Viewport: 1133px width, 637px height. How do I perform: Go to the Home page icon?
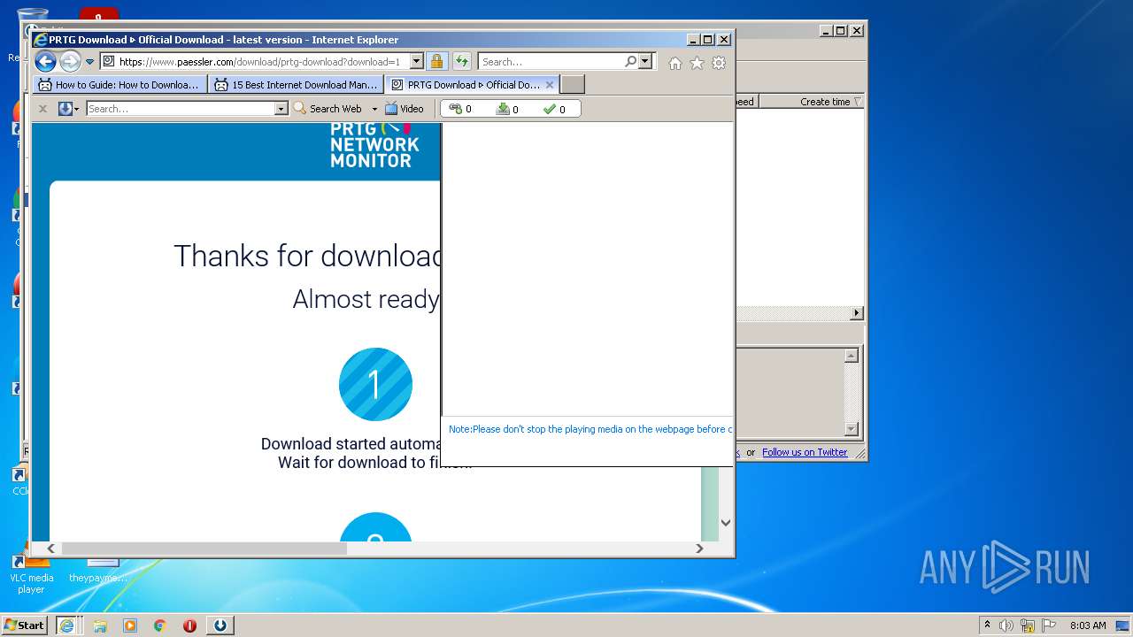pyautogui.click(x=675, y=63)
